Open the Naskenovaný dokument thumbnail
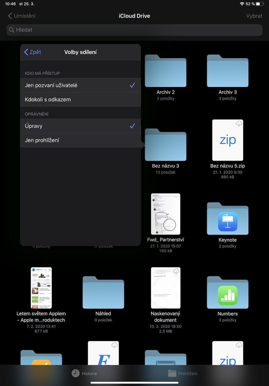 [166, 288]
